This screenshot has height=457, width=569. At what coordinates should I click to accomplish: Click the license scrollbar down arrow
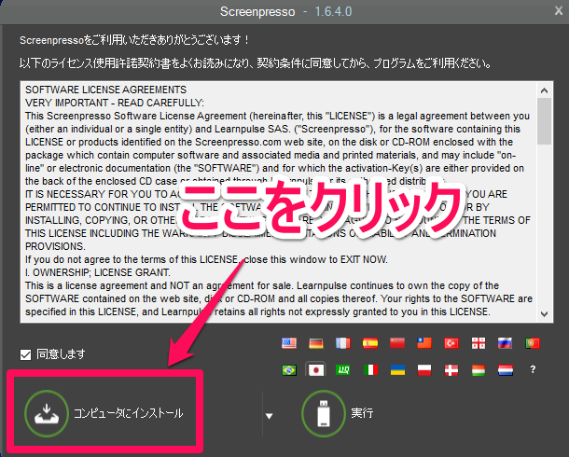click(x=544, y=313)
